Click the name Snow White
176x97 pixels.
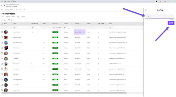coord(16,85)
